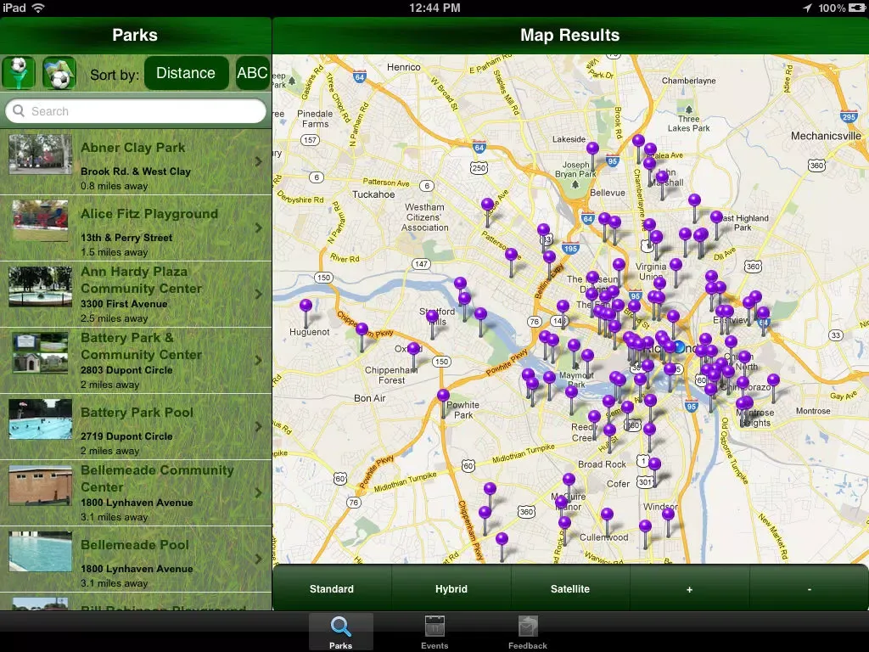Image resolution: width=869 pixels, height=652 pixels.
Task: Open Battery Park Pool thumbnail
Action: [41, 419]
